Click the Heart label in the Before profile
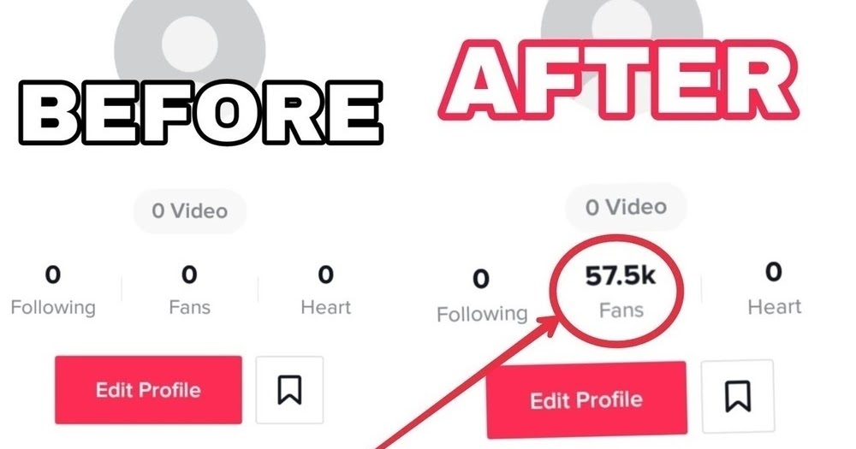The image size is (856, 449). (326, 307)
